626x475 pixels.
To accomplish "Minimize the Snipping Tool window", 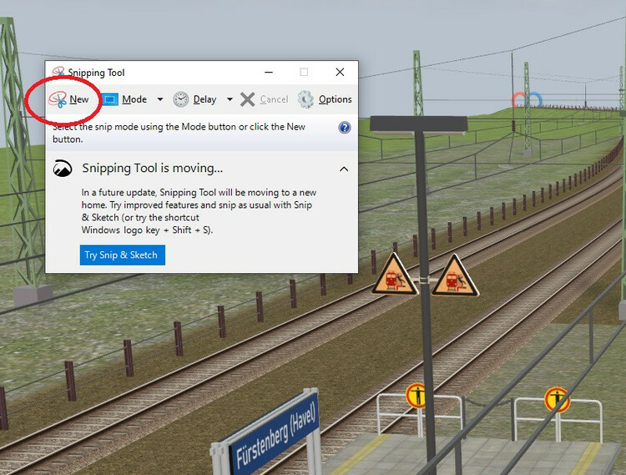I will [269, 73].
